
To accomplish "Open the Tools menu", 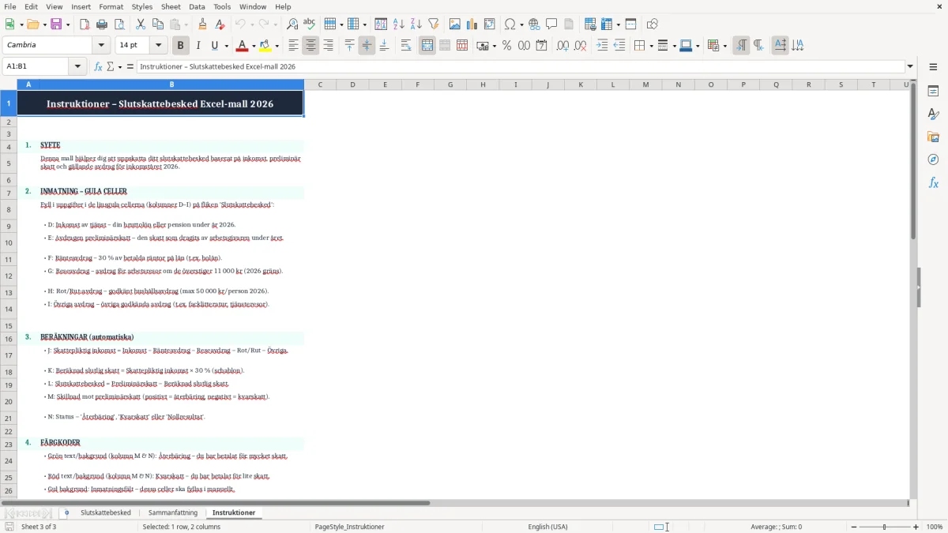I will click(222, 6).
